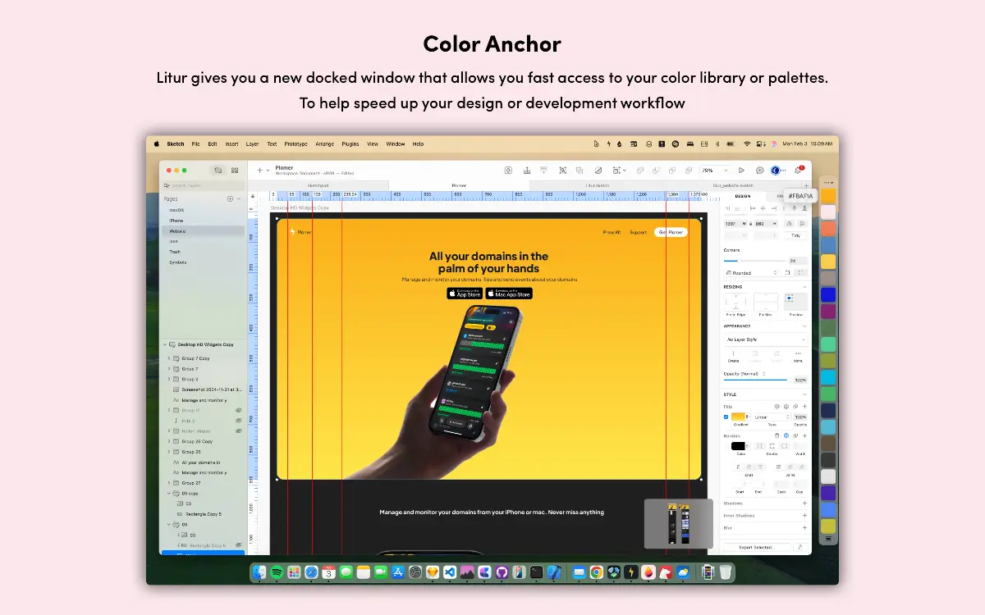Image resolution: width=985 pixels, height=615 pixels.
Task: Toggle visibility of Rectangle Copy 6 layer
Action: pyautogui.click(x=239, y=545)
